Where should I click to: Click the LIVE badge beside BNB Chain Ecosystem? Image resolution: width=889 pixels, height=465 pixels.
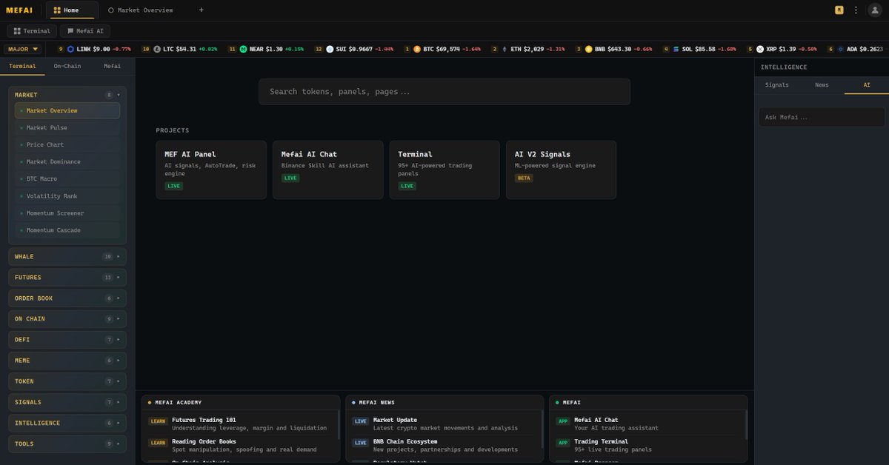point(361,443)
